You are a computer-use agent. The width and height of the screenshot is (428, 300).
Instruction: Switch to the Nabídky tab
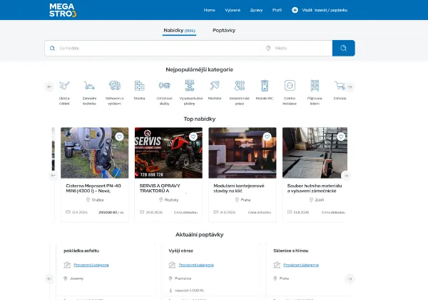[x=179, y=30]
